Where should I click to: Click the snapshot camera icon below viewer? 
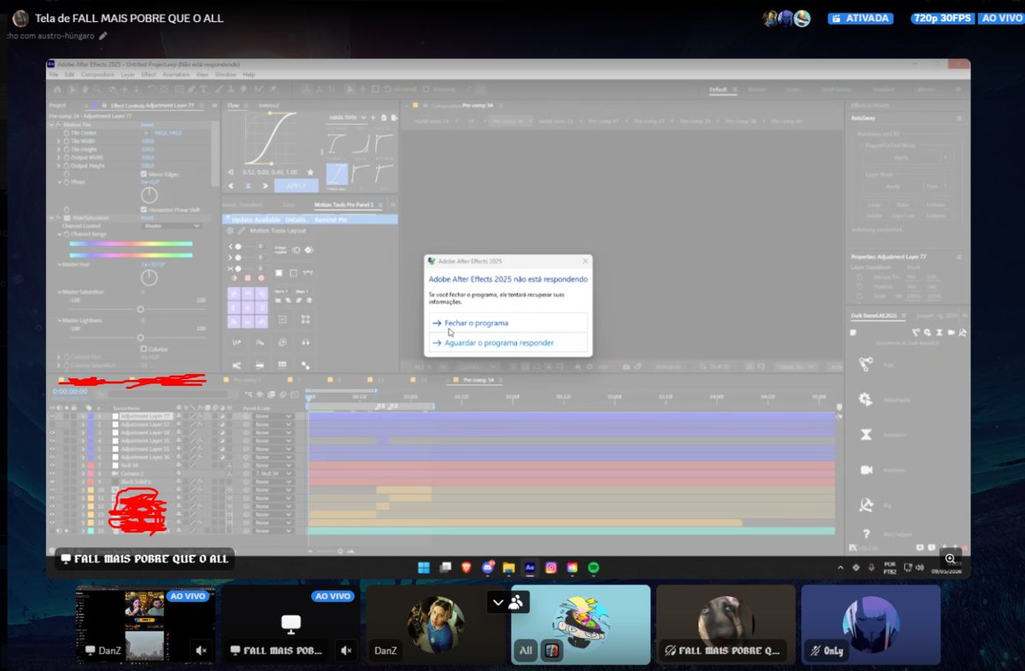[626, 366]
